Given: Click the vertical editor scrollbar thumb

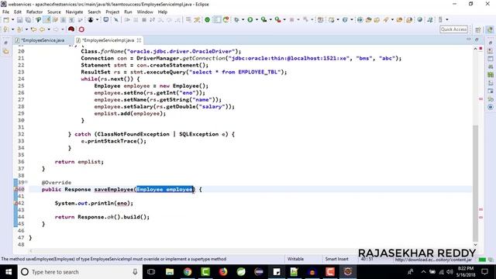Looking at the screenshot, I should (475, 183).
